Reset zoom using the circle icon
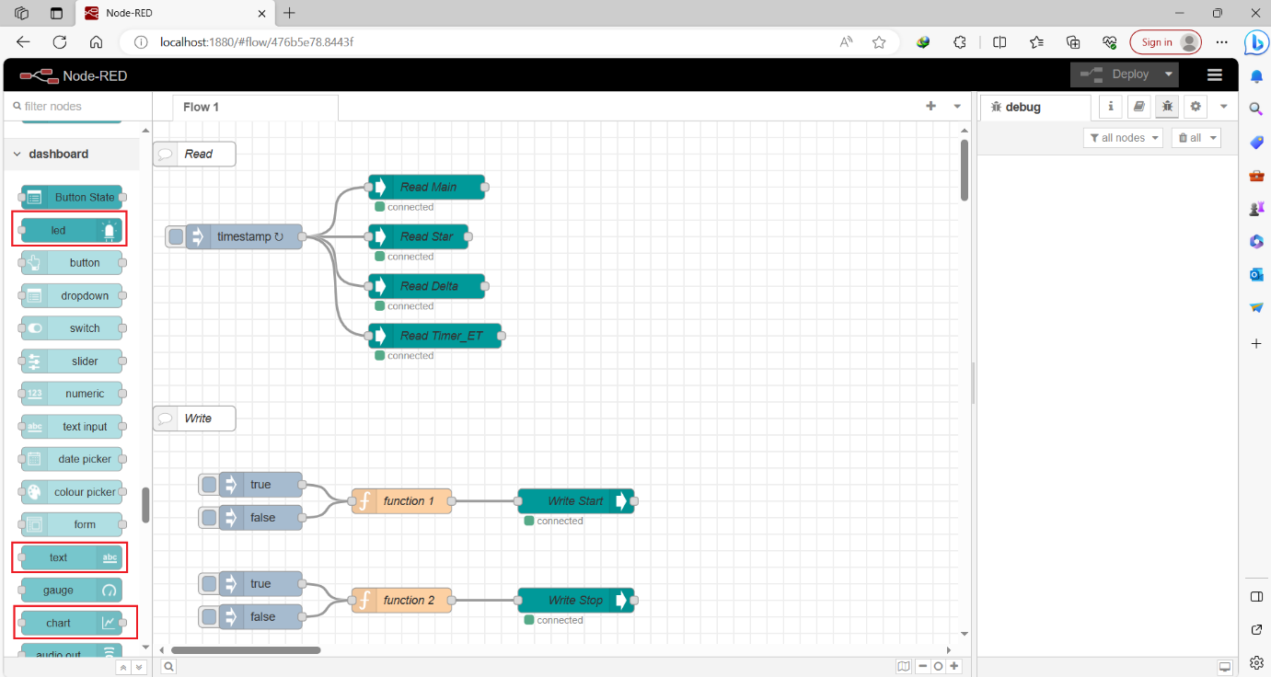 tap(938, 665)
